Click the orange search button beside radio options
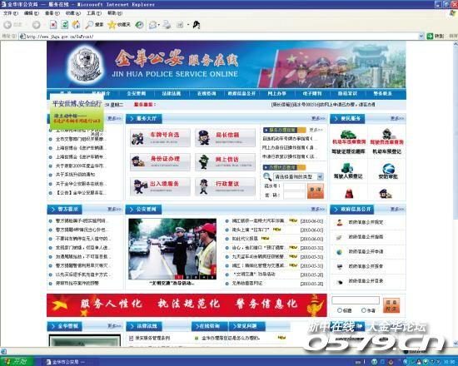 [x=391, y=305]
